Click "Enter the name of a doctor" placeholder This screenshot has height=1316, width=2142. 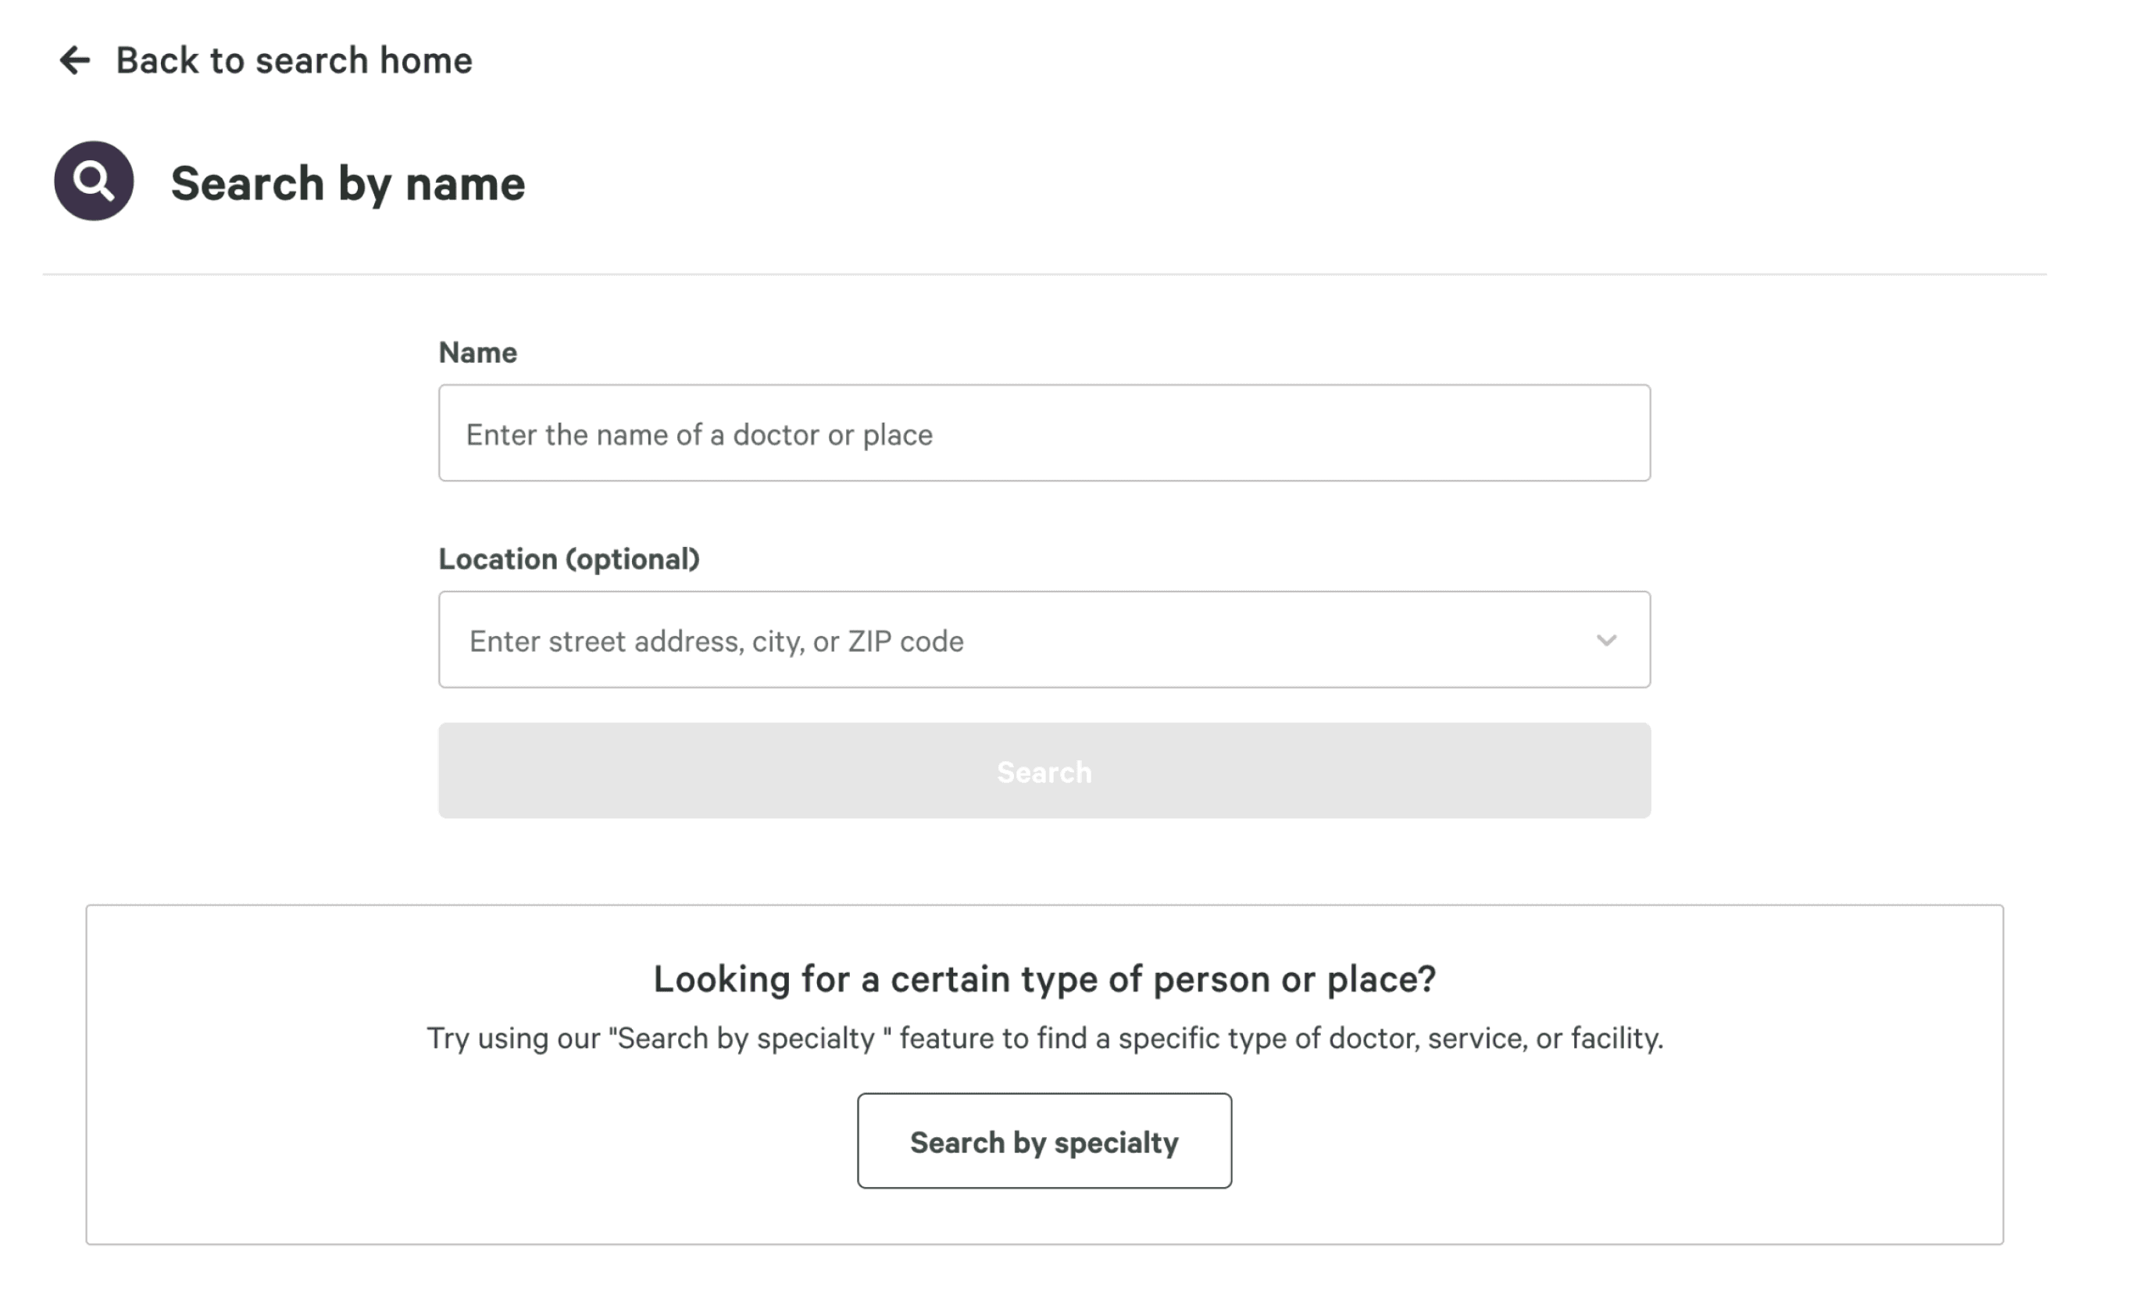click(x=698, y=434)
